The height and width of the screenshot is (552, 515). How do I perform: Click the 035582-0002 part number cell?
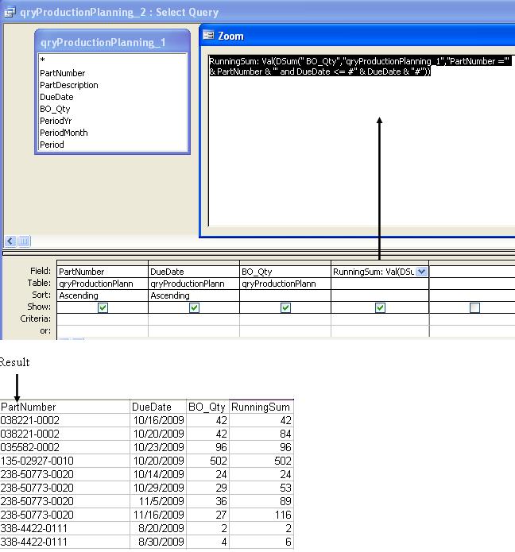[65, 447]
